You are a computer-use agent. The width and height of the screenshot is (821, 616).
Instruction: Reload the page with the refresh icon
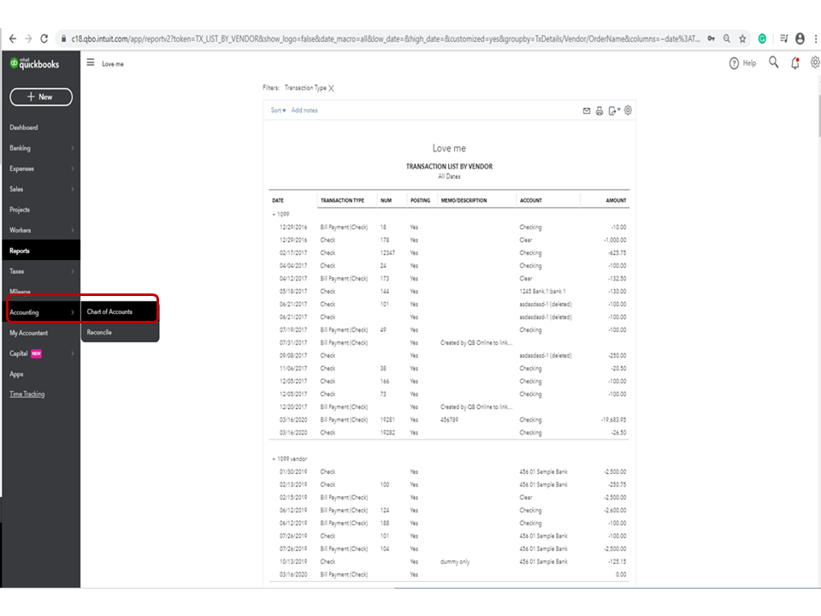pos(44,38)
